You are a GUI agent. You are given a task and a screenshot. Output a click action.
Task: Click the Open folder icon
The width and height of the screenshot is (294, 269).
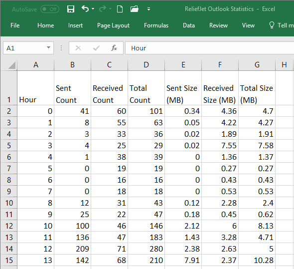[x=134, y=9]
